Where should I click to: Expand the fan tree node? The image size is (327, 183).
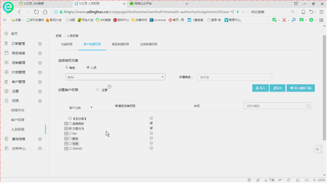click(66, 134)
